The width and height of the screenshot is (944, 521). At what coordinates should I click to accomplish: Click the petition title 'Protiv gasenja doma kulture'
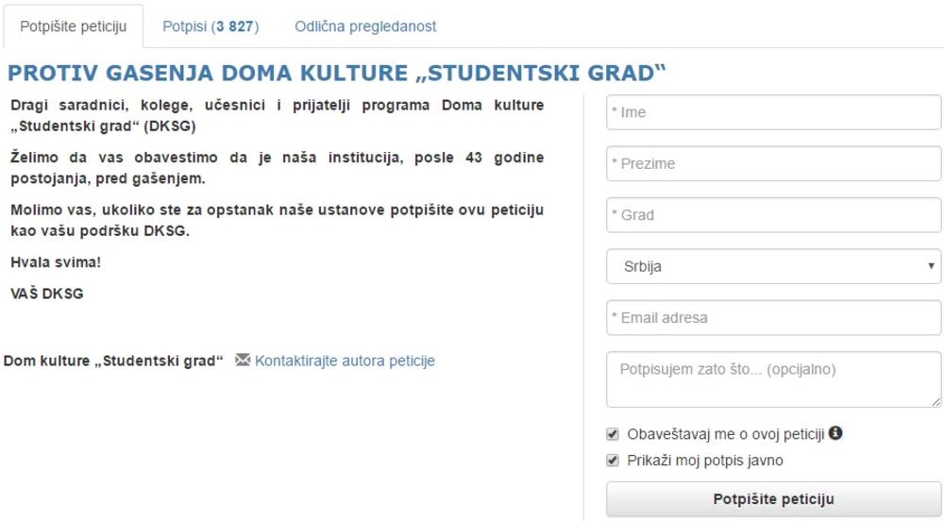tap(337, 74)
